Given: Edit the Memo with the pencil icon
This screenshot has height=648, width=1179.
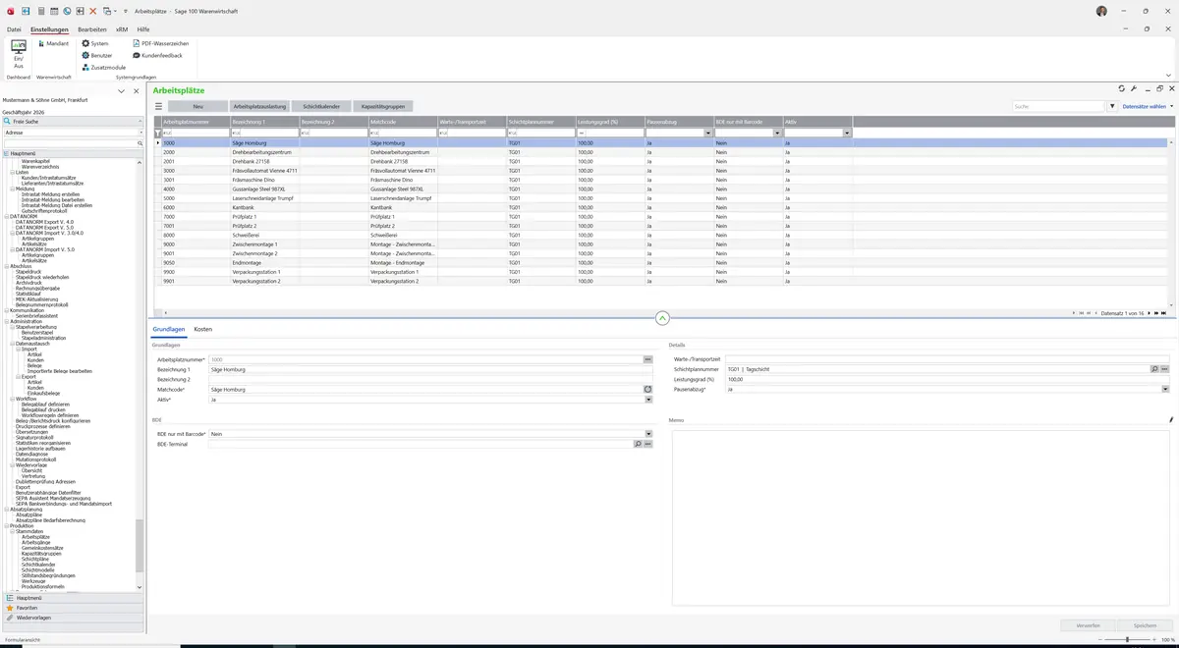Looking at the screenshot, I should click(1170, 420).
